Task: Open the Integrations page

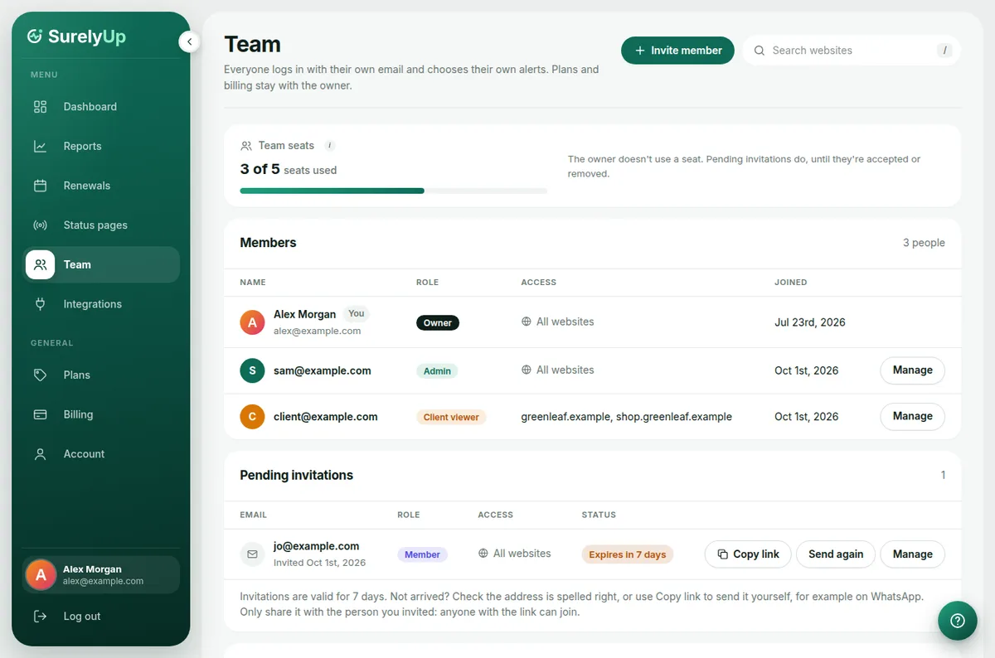Action: pyautogui.click(x=102, y=304)
